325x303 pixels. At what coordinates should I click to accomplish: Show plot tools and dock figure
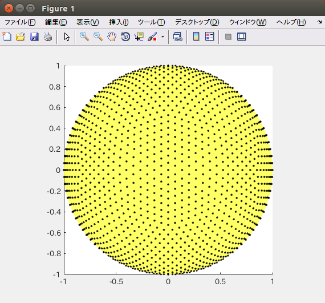point(242,37)
